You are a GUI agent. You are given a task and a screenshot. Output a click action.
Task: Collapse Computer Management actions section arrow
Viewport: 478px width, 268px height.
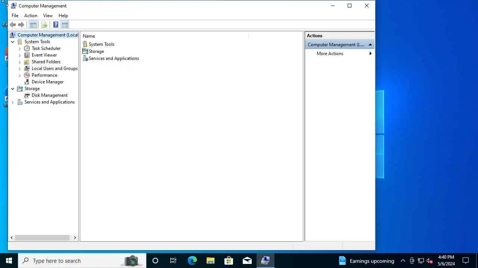tap(370, 45)
